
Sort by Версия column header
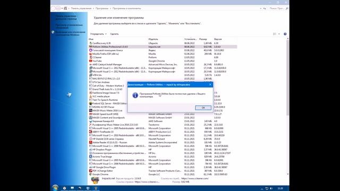pyautogui.click(x=218, y=39)
